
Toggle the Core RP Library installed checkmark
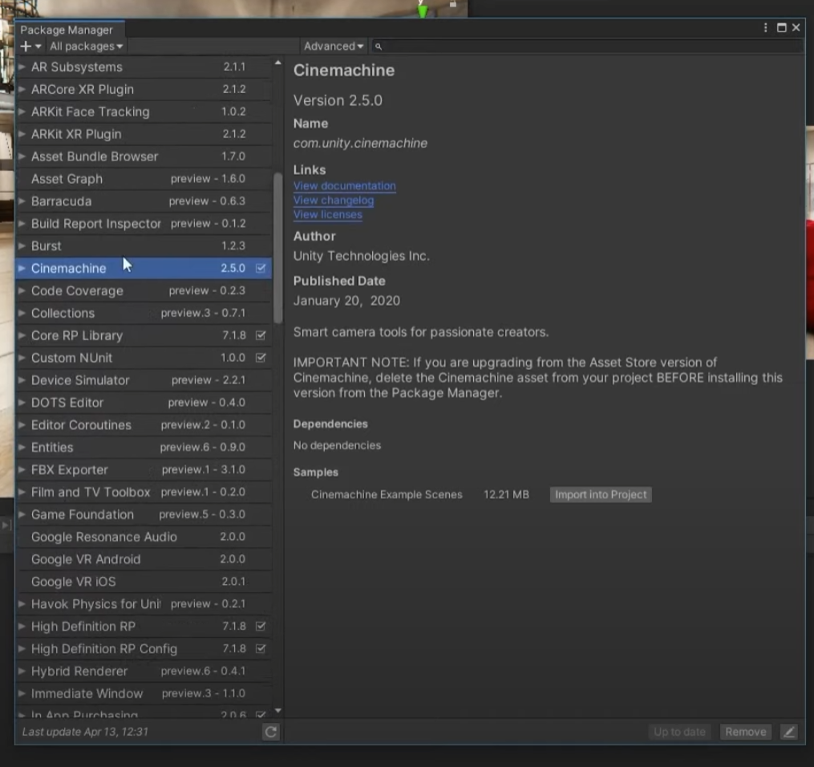[261, 335]
